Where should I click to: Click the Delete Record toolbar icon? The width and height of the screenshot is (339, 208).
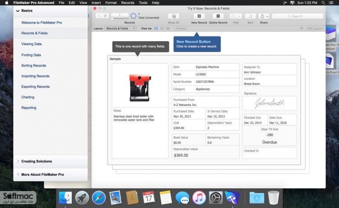(218, 16)
